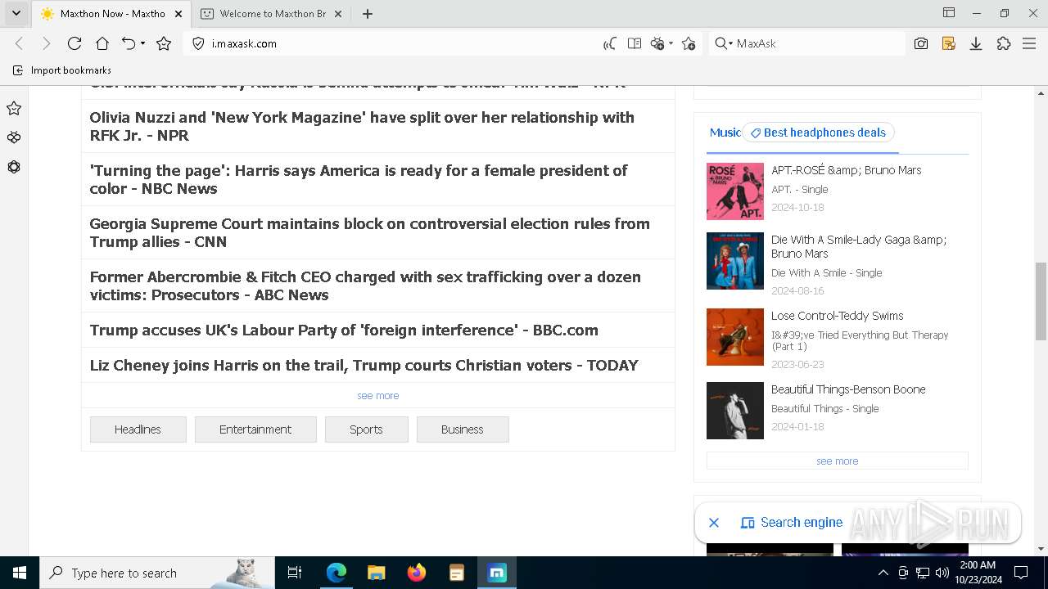This screenshot has height=589, width=1048.
Task: Open the Olivia Nuzzi New York Magazine headline
Action: click(362, 126)
